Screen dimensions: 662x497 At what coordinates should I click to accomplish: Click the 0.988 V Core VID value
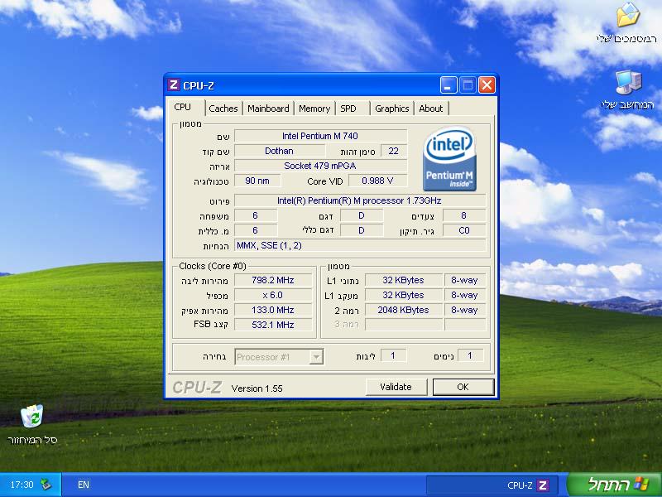(377, 181)
